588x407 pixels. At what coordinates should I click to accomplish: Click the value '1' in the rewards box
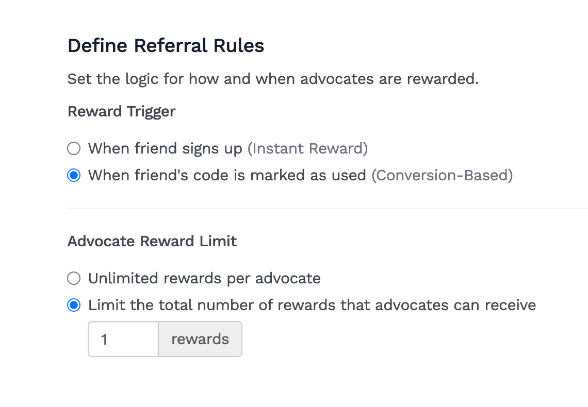(x=105, y=340)
